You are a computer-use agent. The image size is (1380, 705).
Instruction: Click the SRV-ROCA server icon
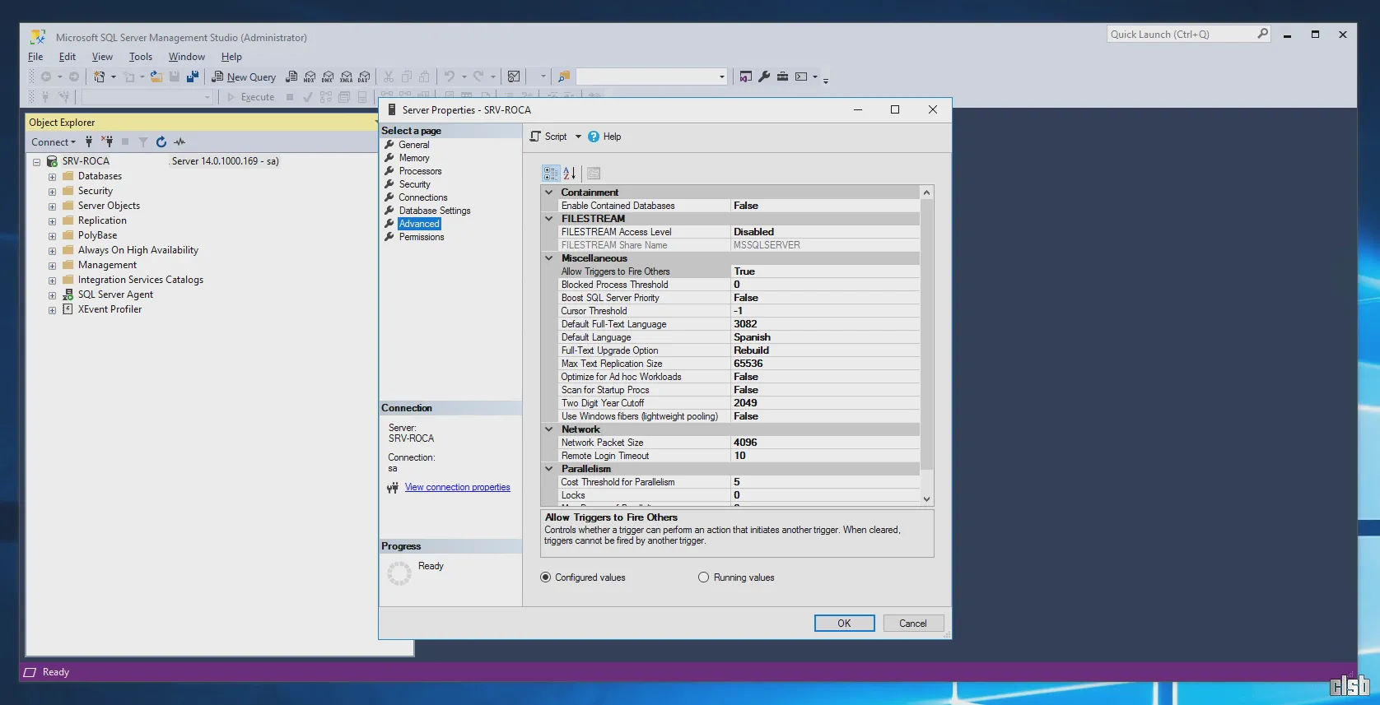(x=52, y=161)
